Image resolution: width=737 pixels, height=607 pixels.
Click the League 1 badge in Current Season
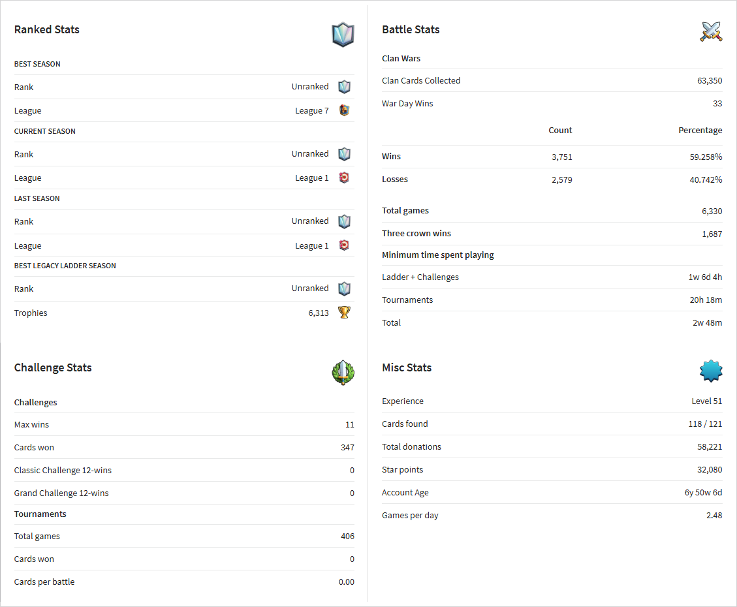345,178
